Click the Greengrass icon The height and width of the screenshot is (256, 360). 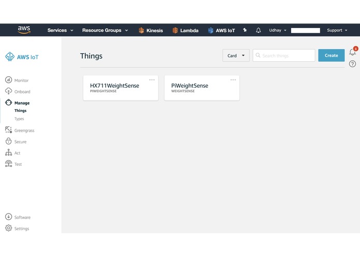8,130
